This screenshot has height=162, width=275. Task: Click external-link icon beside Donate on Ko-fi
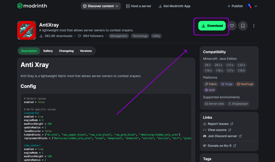tap(234, 146)
